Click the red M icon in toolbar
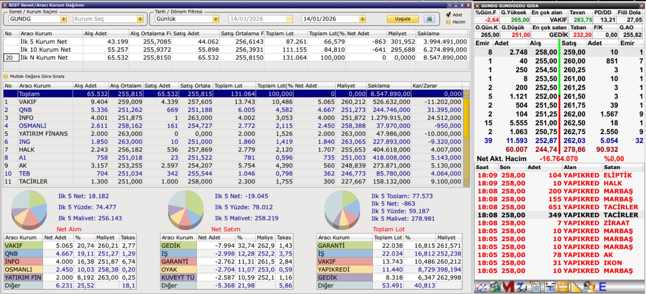The image size is (646, 294). [508, 287]
